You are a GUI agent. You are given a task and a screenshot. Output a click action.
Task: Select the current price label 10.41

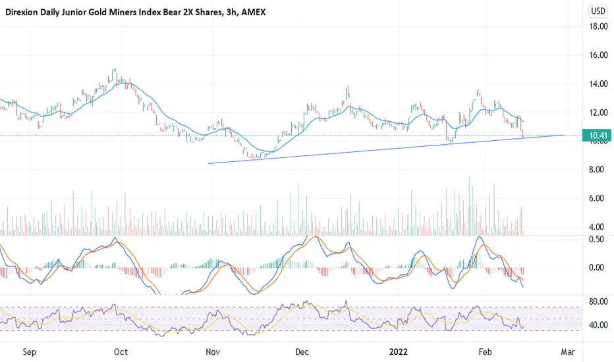(x=597, y=136)
